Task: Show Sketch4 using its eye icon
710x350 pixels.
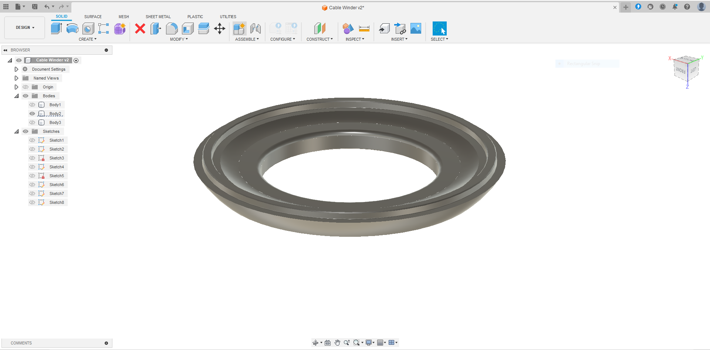Action: tap(32, 167)
